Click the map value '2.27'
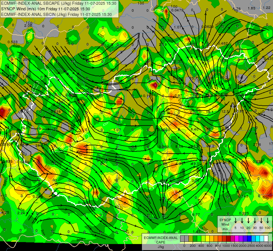Image resolution: width=273 pixels, height=251 pixels. pos(243,179)
